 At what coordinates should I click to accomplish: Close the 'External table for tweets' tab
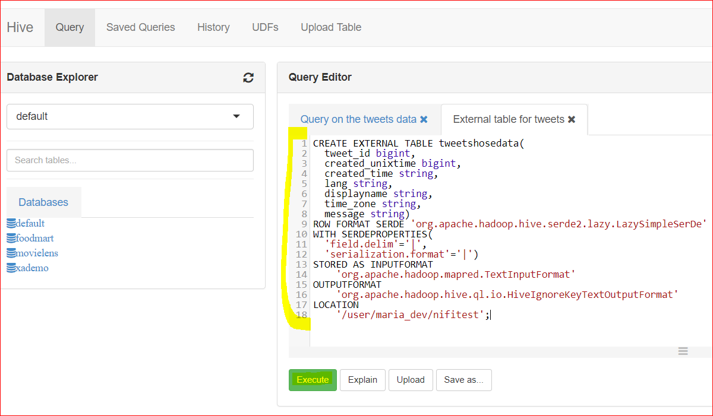click(572, 119)
